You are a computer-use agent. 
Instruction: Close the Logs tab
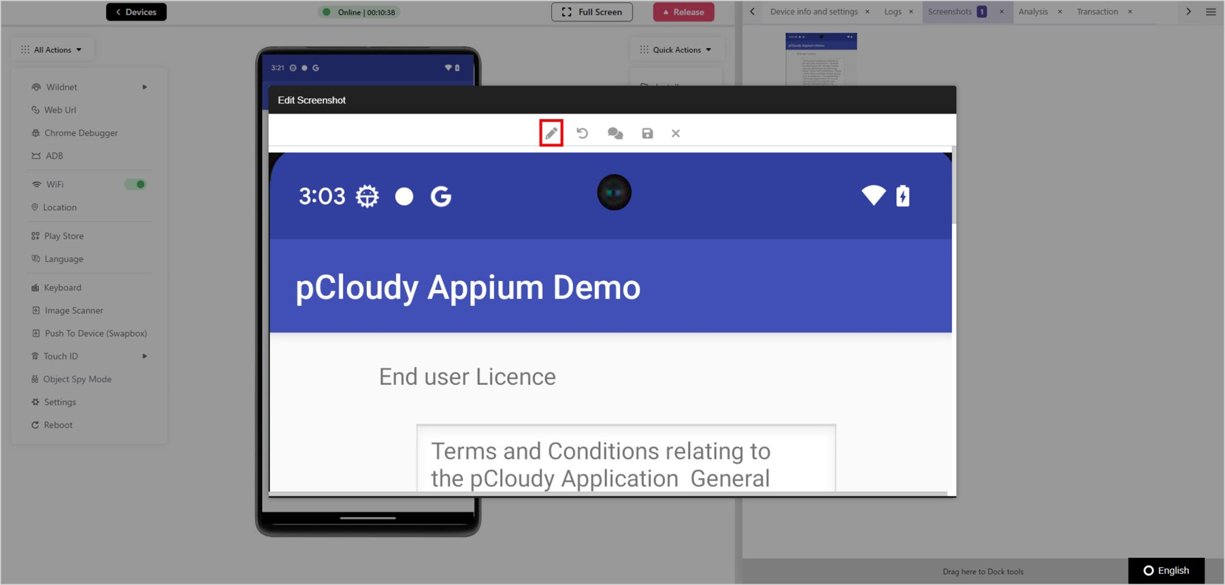pyautogui.click(x=911, y=12)
